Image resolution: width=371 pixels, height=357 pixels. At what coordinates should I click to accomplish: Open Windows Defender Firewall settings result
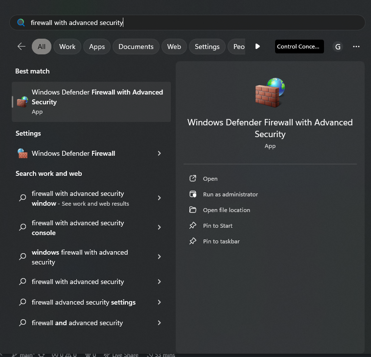click(92, 153)
